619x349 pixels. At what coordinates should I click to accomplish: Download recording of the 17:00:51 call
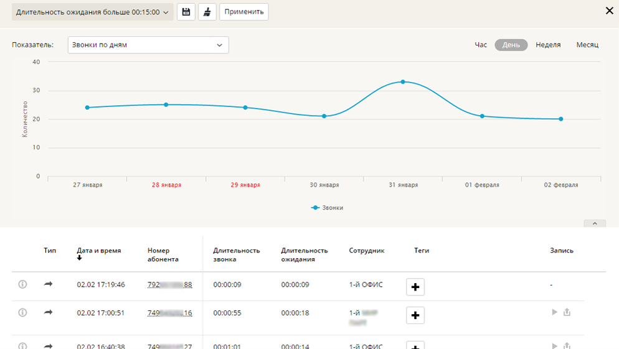(x=567, y=312)
